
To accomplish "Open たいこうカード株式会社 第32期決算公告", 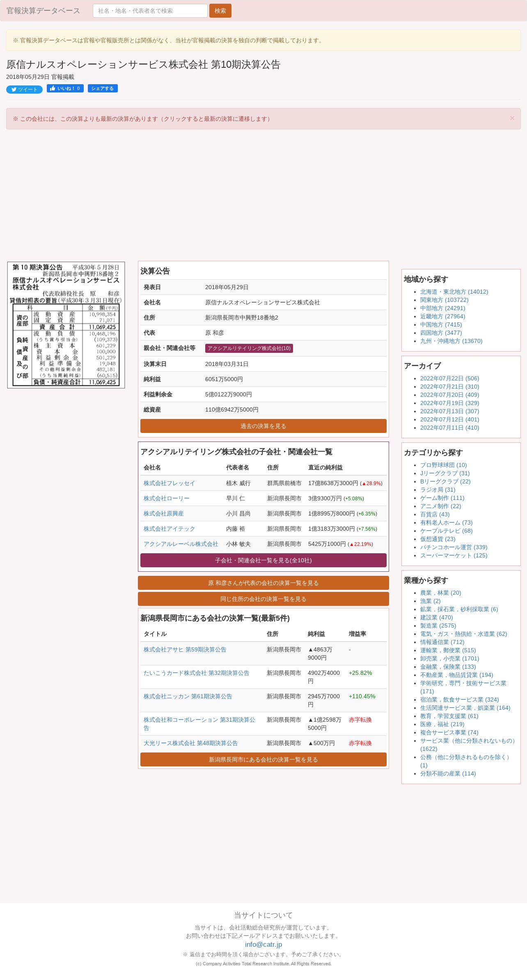I will (196, 673).
